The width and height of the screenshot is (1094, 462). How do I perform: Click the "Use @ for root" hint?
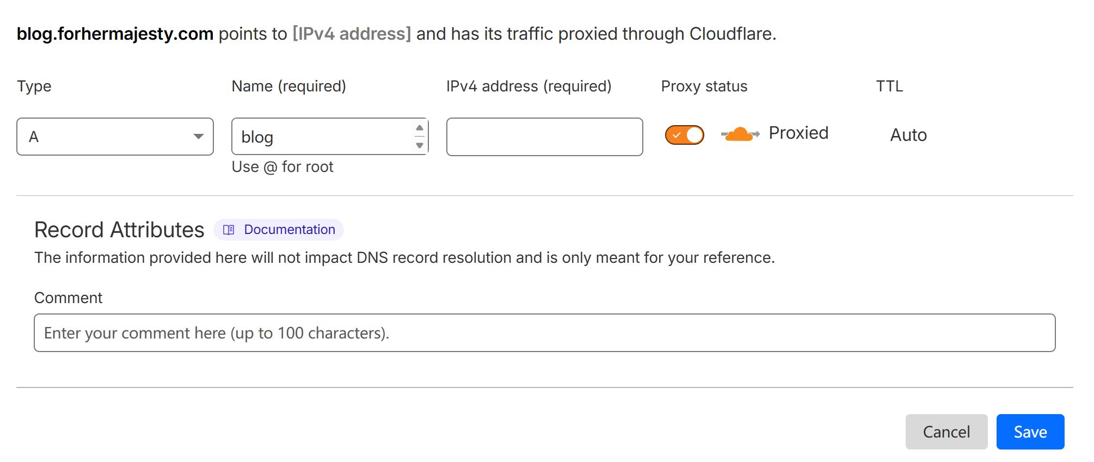pyautogui.click(x=282, y=167)
